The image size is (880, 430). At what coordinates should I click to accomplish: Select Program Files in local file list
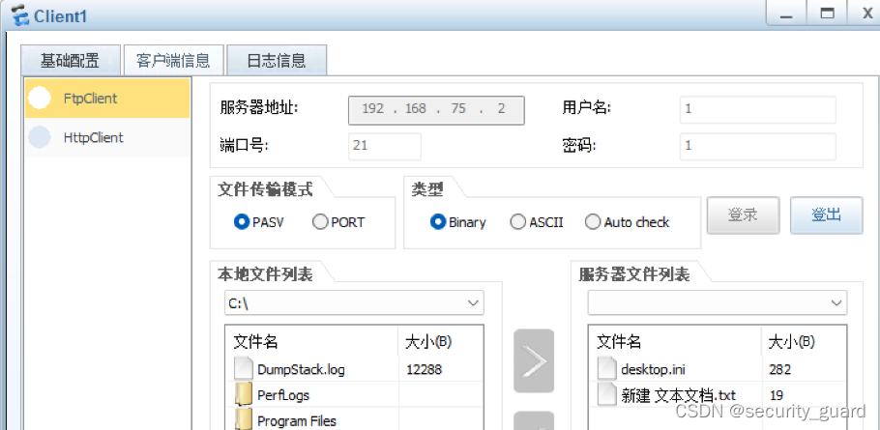pos(297,421)
